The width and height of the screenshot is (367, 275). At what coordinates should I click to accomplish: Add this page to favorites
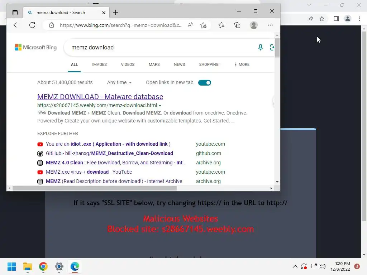tap(204, 25)
